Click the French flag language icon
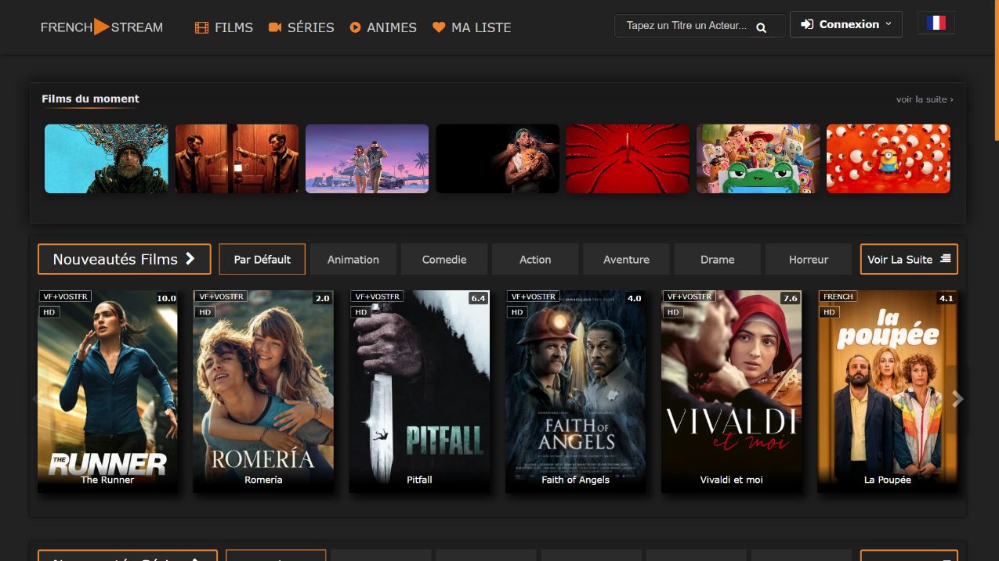The height and width of the screenshot is (561, 999). (x=936, y=23)
